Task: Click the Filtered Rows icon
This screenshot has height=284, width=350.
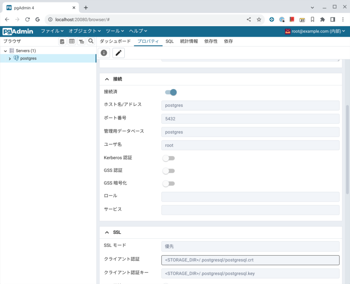Action: click(x=81, y=41)
